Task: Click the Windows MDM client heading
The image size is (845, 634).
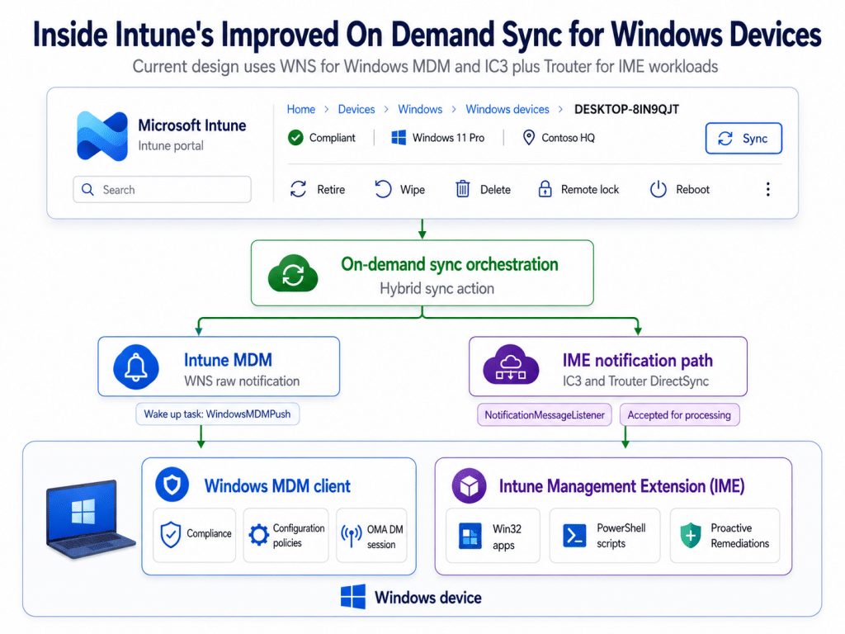Action: [x=277, y=486]
